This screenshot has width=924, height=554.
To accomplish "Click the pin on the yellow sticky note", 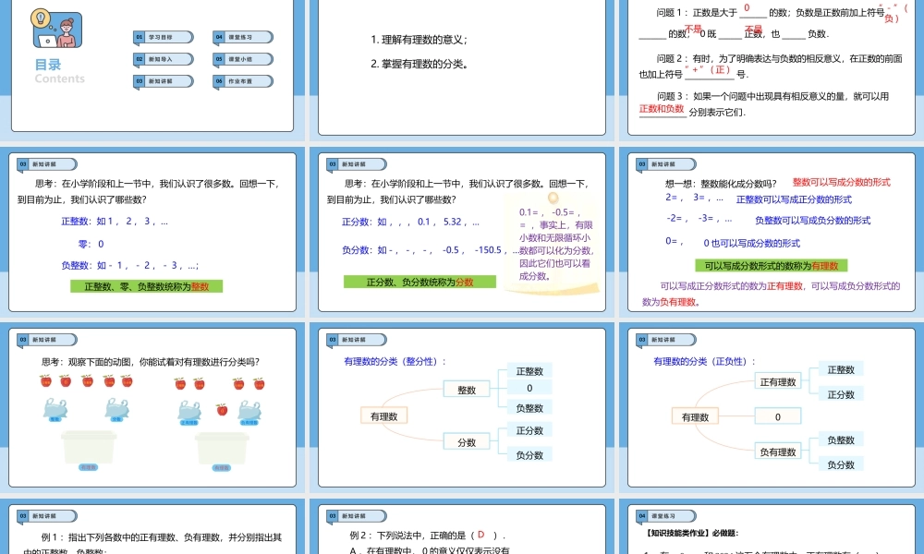I will [x=553, y=198].
